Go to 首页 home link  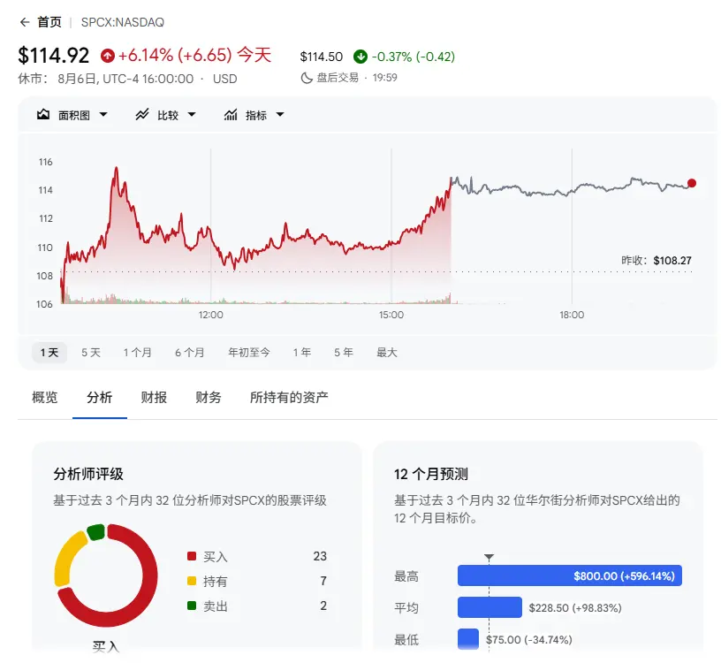click(49, 22)
